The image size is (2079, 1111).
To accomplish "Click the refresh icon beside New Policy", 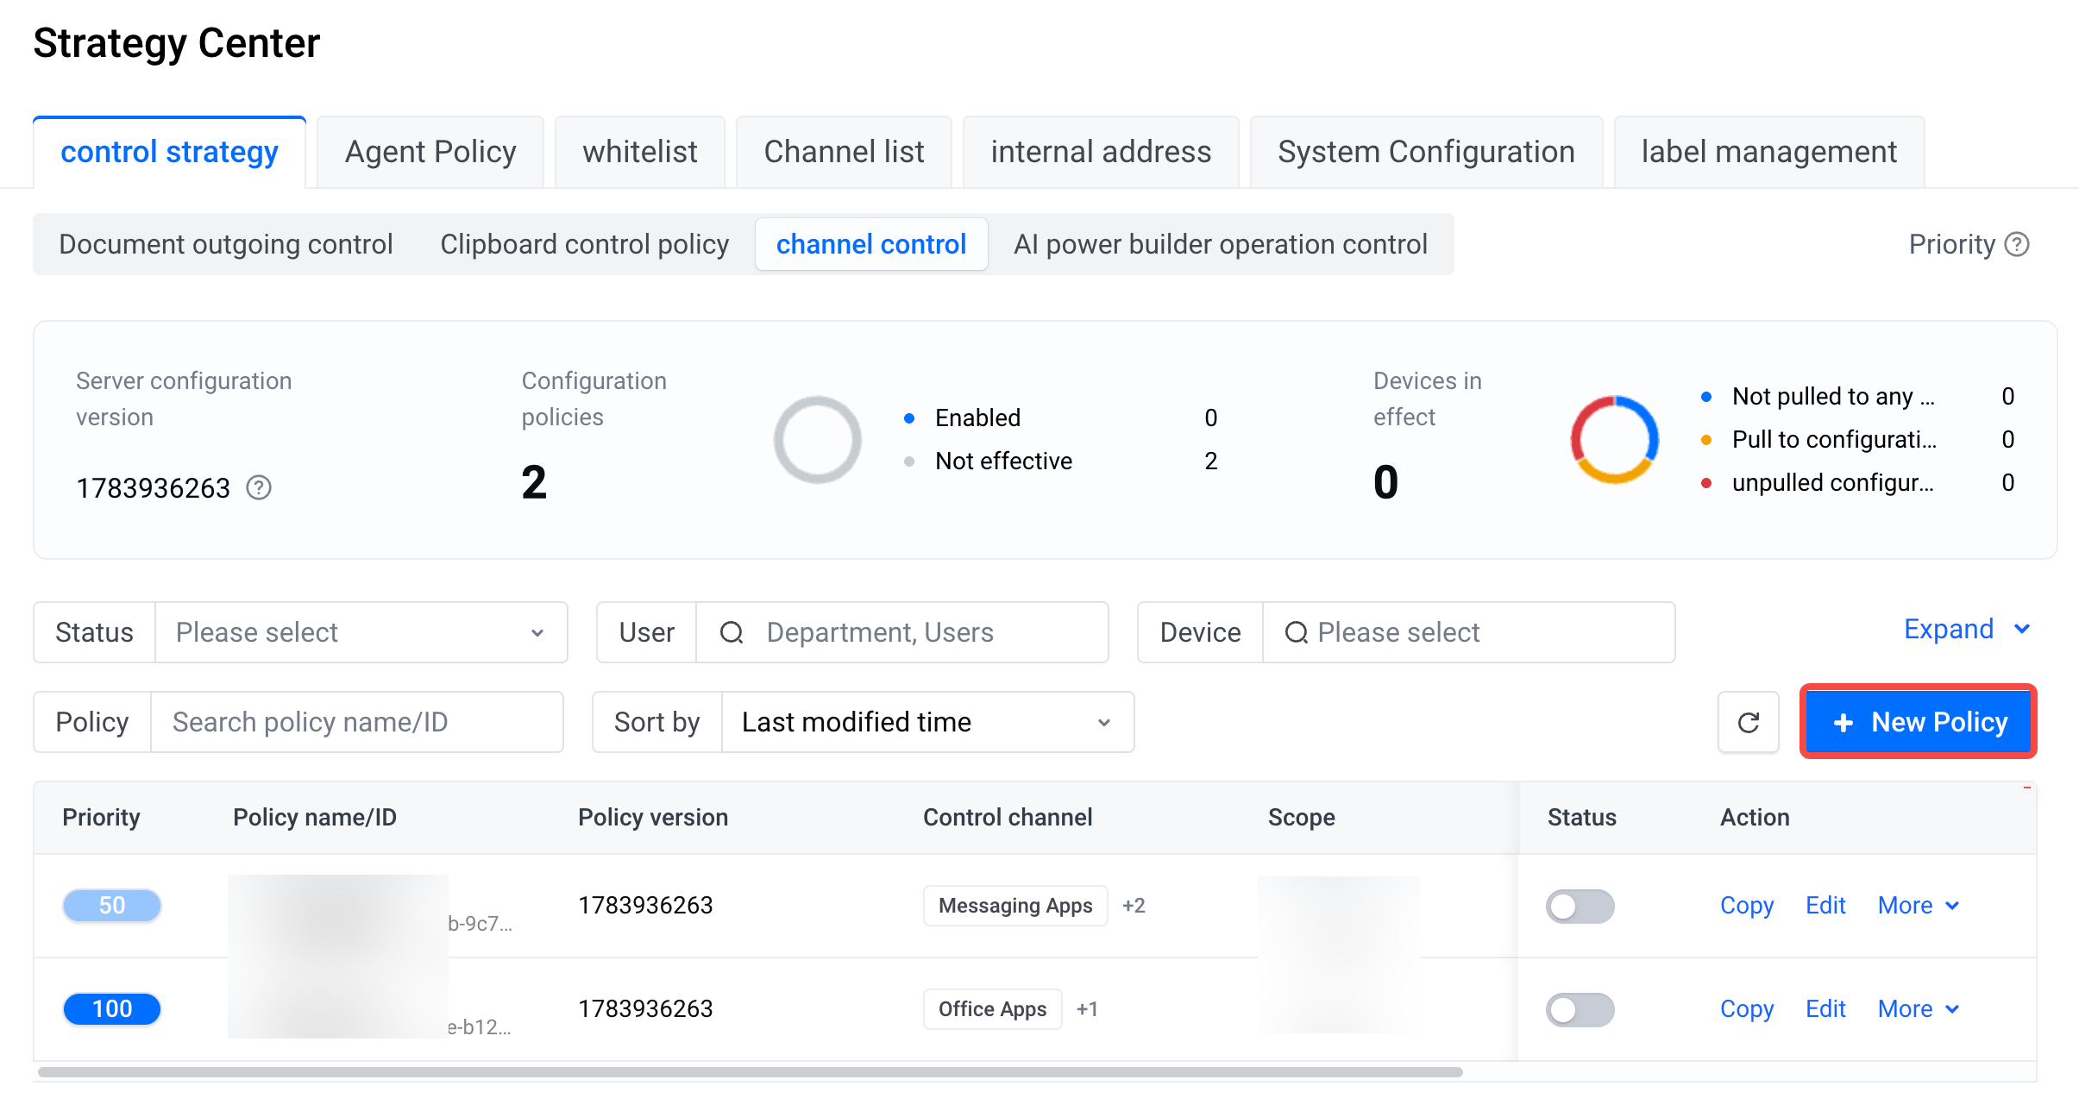I will pos(1748,722).
